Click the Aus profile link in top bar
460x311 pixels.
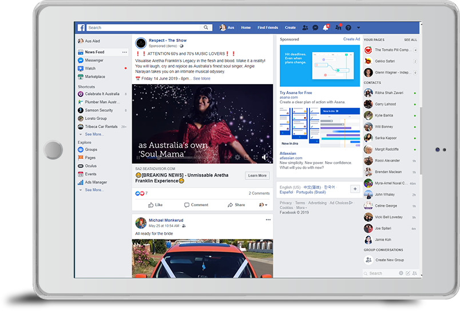[227, 27]
